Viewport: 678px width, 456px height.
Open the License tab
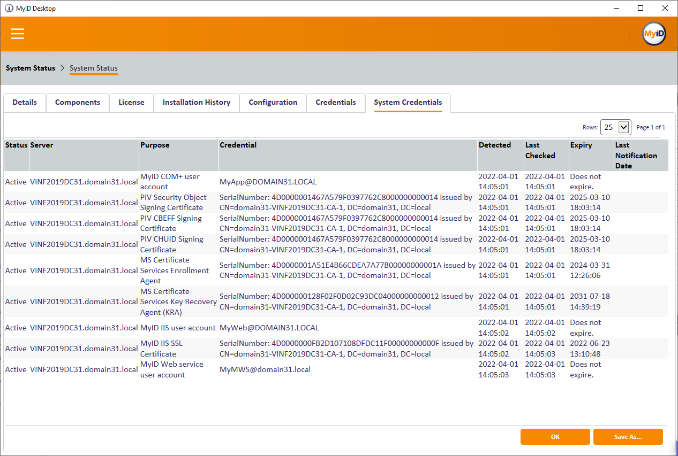coord(131,103)
